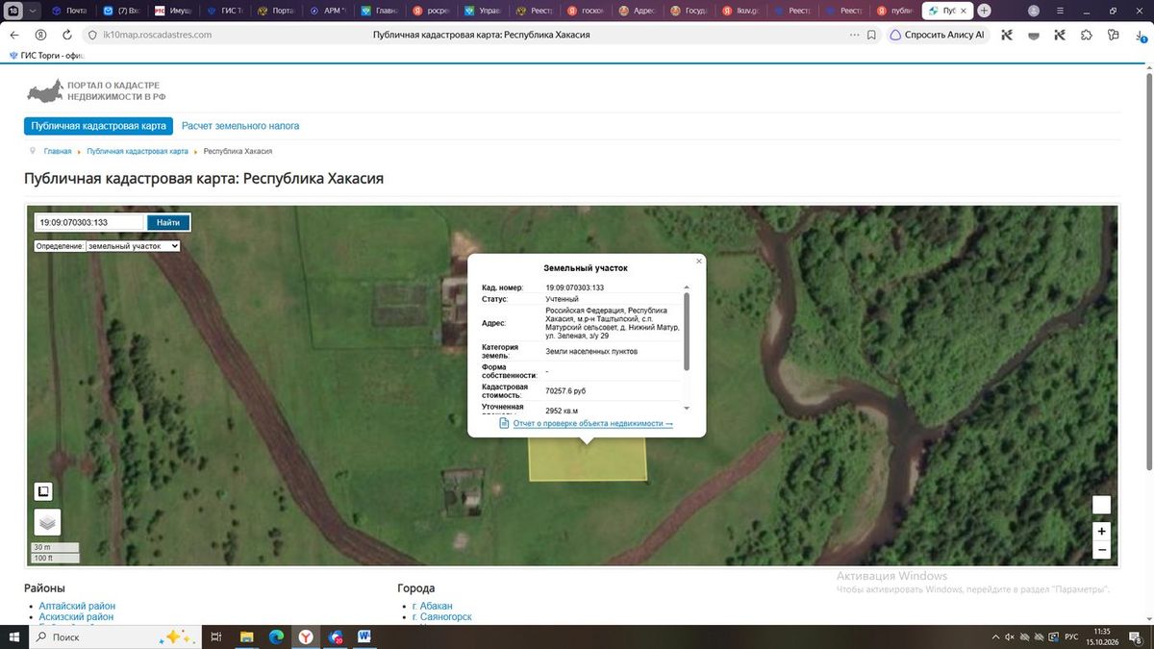Click the map zoom in plus button
The width and height of the screenshot is (1154, 649).
coord(1102,531)
